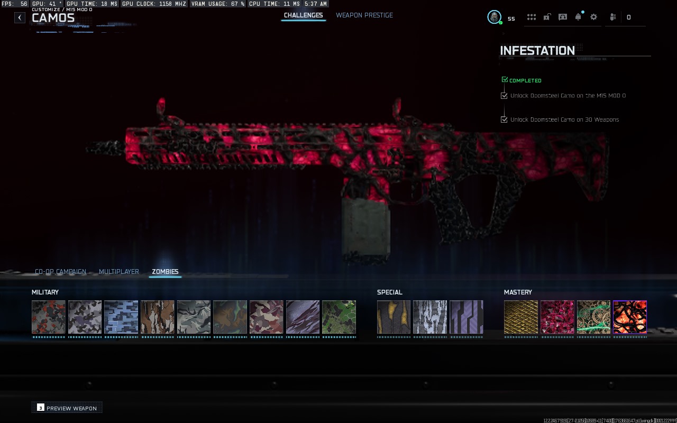Click the unlocked padlock icon

[547, 17]
